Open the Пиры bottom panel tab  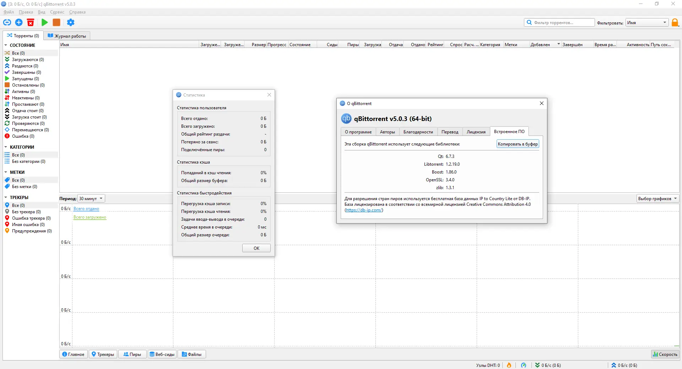132,354
